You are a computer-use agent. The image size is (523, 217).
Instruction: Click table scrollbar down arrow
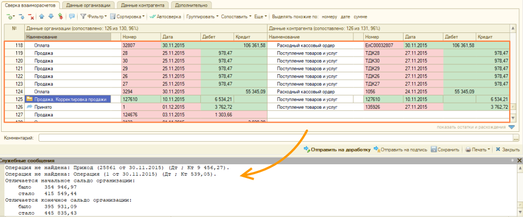(x=513, y=118)
